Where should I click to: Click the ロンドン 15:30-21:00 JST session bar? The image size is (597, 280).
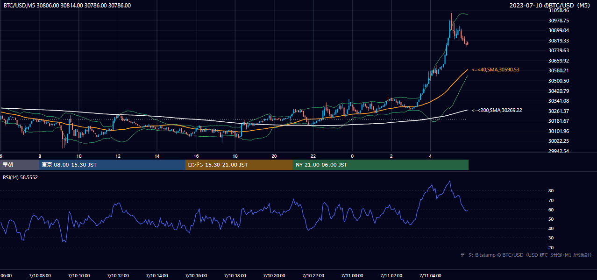239,165
